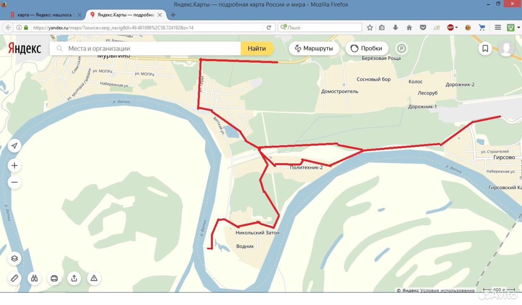Screen dimensions: 522x305
Task: Go back with the browser back arrow
Action: [x=7, y=28]
